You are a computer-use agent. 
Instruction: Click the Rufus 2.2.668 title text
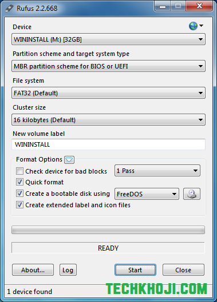pos(37,9)
